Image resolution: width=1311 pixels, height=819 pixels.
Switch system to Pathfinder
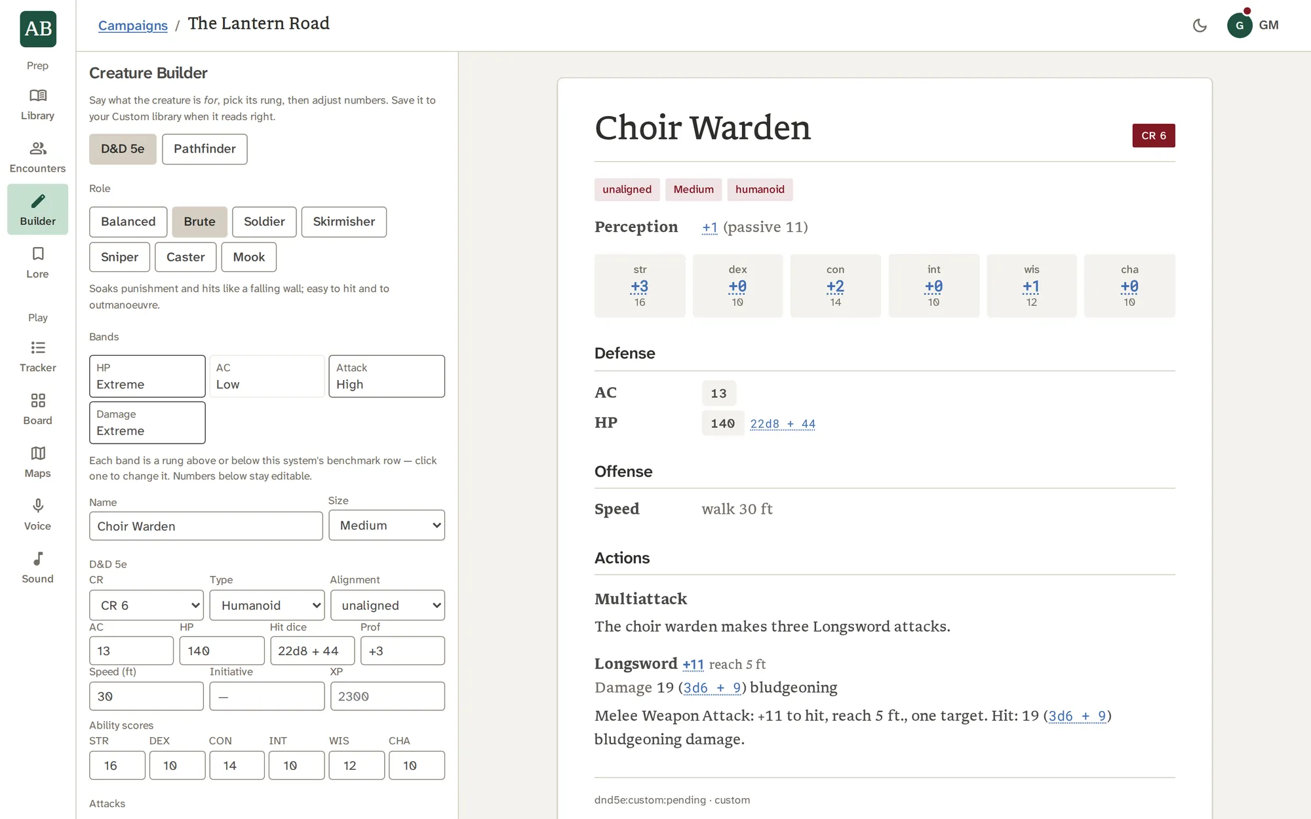click(205, 149)
